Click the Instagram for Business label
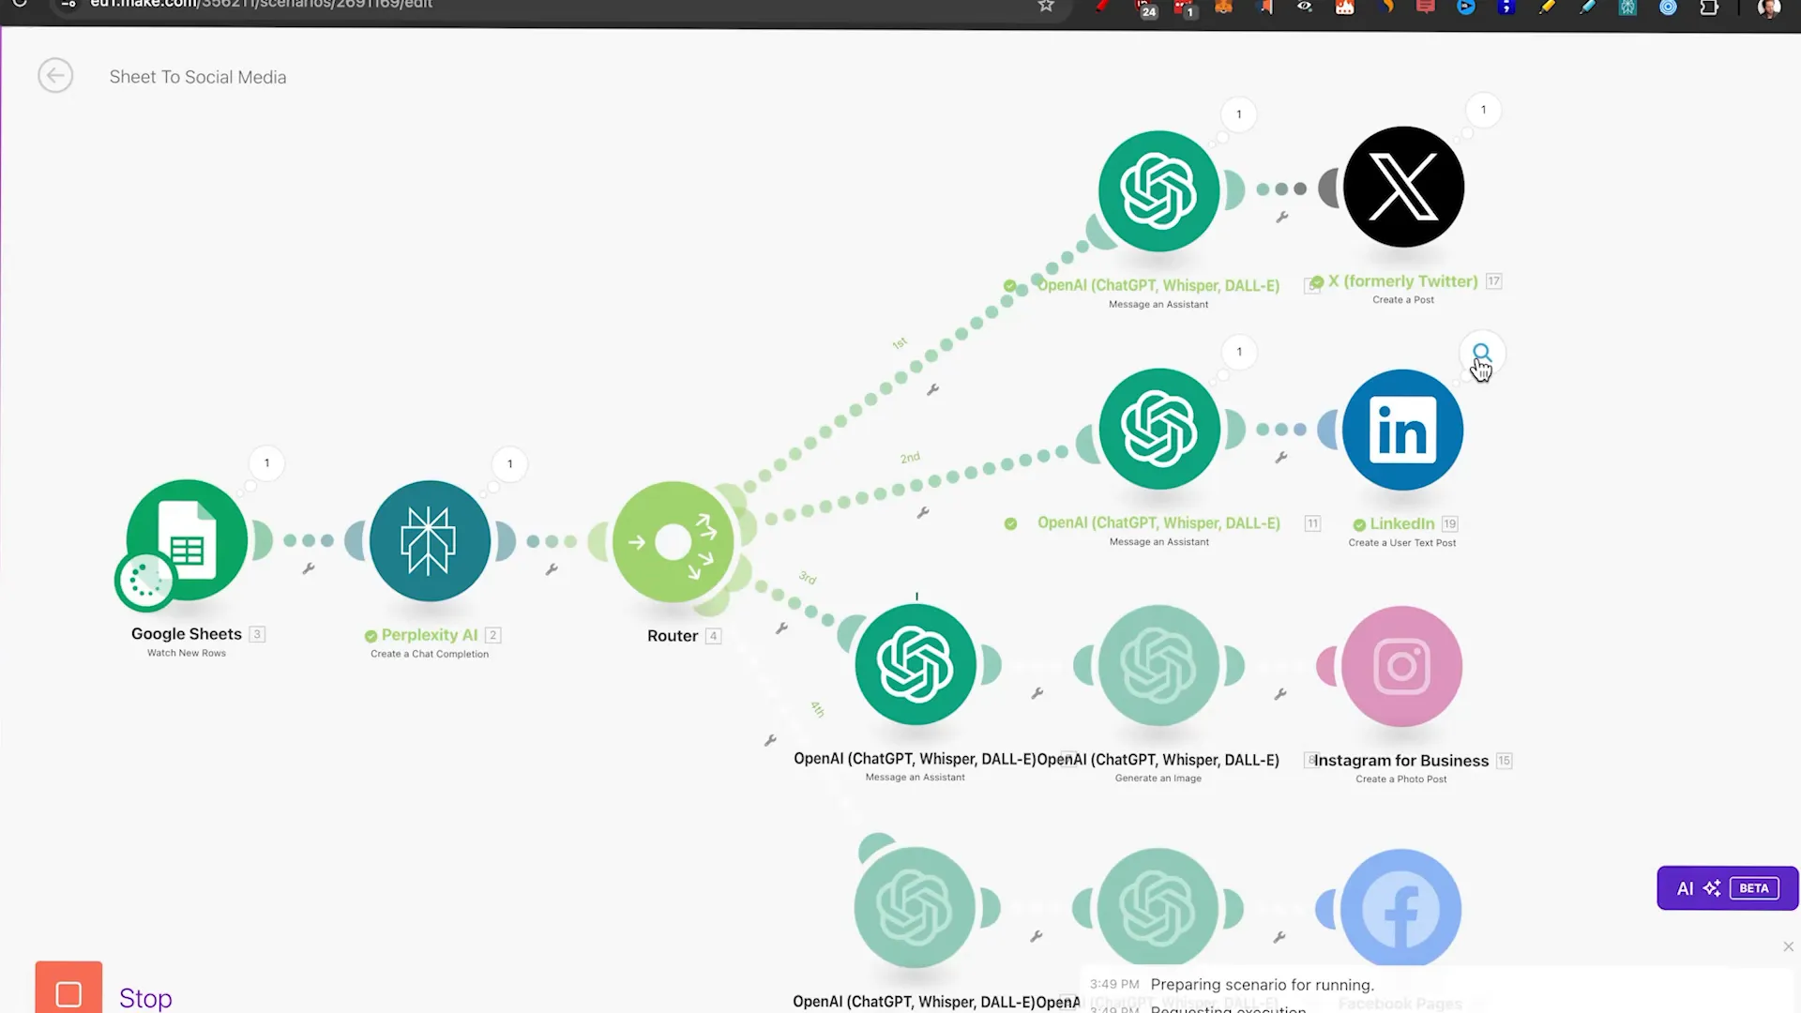 (1401, 761)
